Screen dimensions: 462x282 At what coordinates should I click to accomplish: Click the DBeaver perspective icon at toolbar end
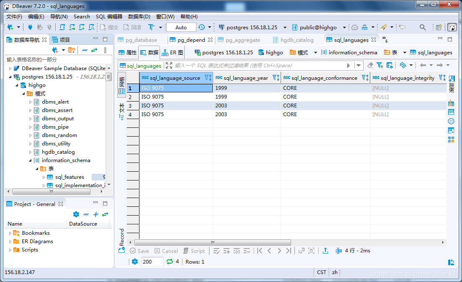tap(452, 27)
